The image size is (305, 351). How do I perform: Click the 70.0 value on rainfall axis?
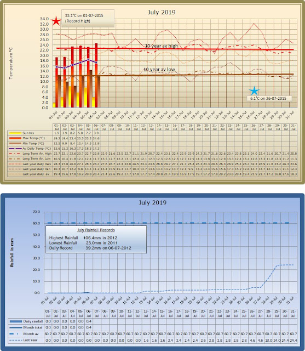coord(37,212)
